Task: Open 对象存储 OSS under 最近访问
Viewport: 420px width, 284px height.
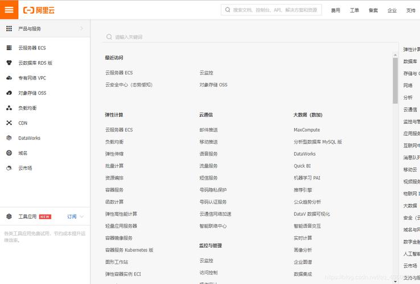Action: pos(213,85)
